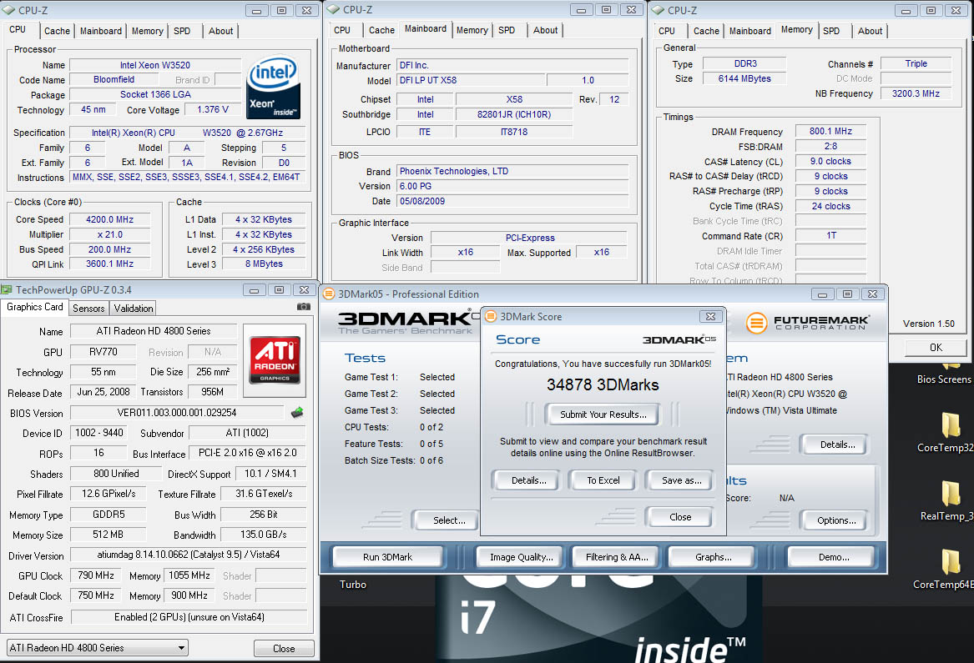Click the GPU-Z screenshot camera icon
Image resolution: width=974 pixels, height=663 pixels.
[303, 307]
